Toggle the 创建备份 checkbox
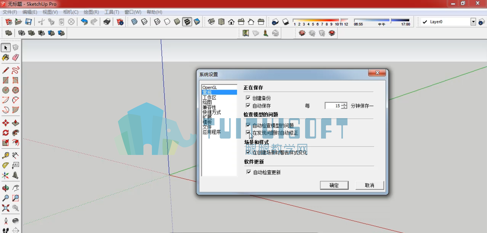 [248, 98]
